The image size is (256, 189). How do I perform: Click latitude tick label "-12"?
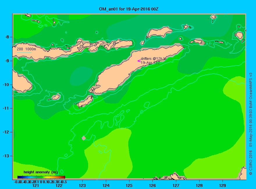(6, 132)
